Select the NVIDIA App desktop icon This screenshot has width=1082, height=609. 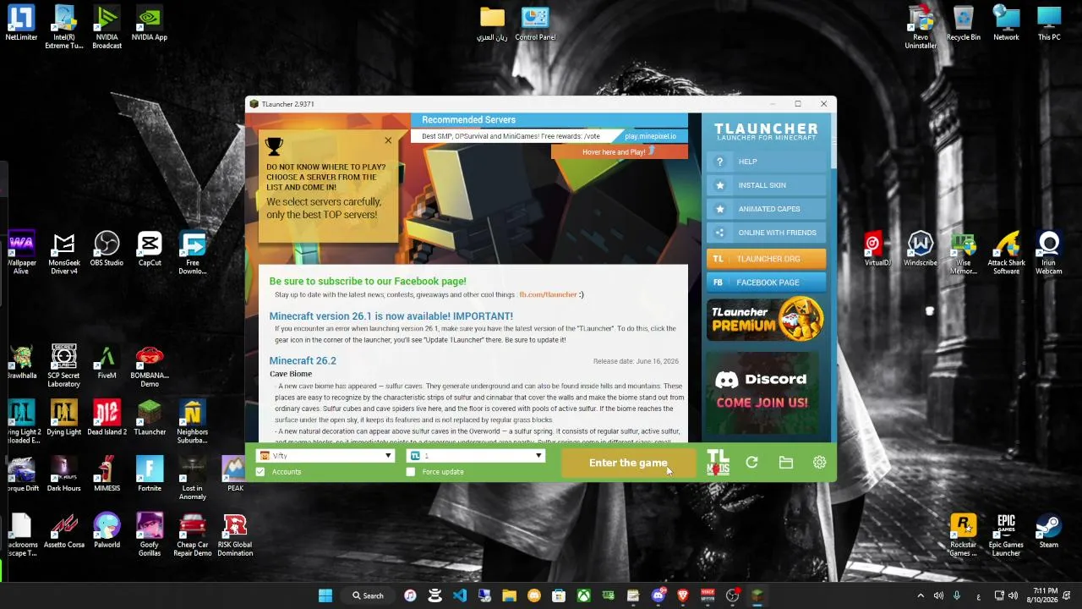150,24
